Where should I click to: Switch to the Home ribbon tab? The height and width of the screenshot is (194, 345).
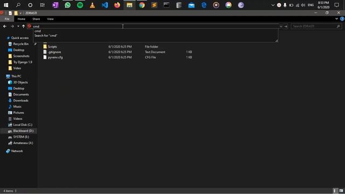pos(22,19)
